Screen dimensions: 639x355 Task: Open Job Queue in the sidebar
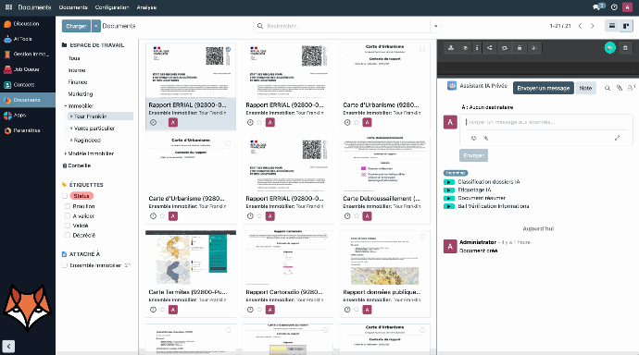pyautogui.click(x=27, y=69)
